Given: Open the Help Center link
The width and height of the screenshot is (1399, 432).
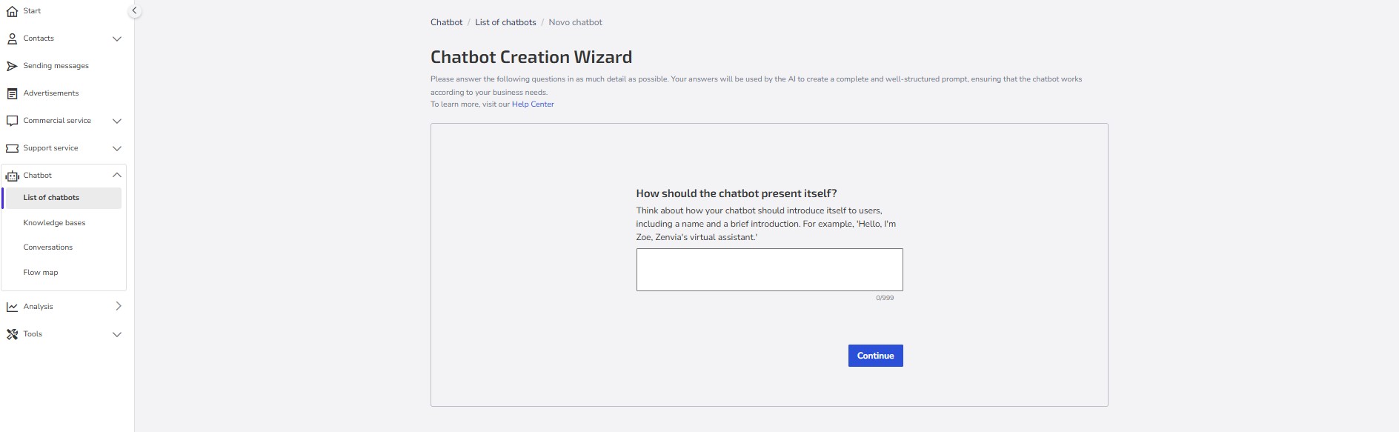Looking at the screenshot, I should point(533,104).
